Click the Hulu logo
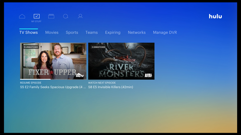 215,16
